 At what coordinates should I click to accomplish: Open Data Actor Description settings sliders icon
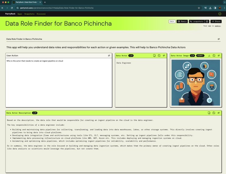click(x=218, y=113)
